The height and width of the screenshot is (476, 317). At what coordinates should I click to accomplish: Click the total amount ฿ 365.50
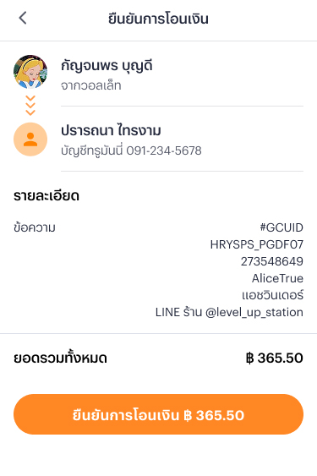point(275,358)
